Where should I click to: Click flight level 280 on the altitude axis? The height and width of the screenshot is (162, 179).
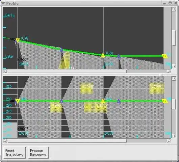click(x=9, y=105)
